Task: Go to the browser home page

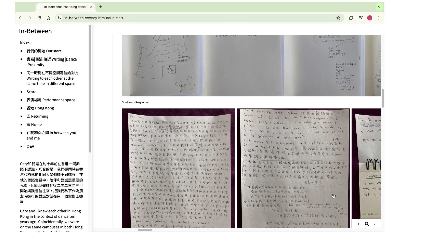Action: [48, 18]
